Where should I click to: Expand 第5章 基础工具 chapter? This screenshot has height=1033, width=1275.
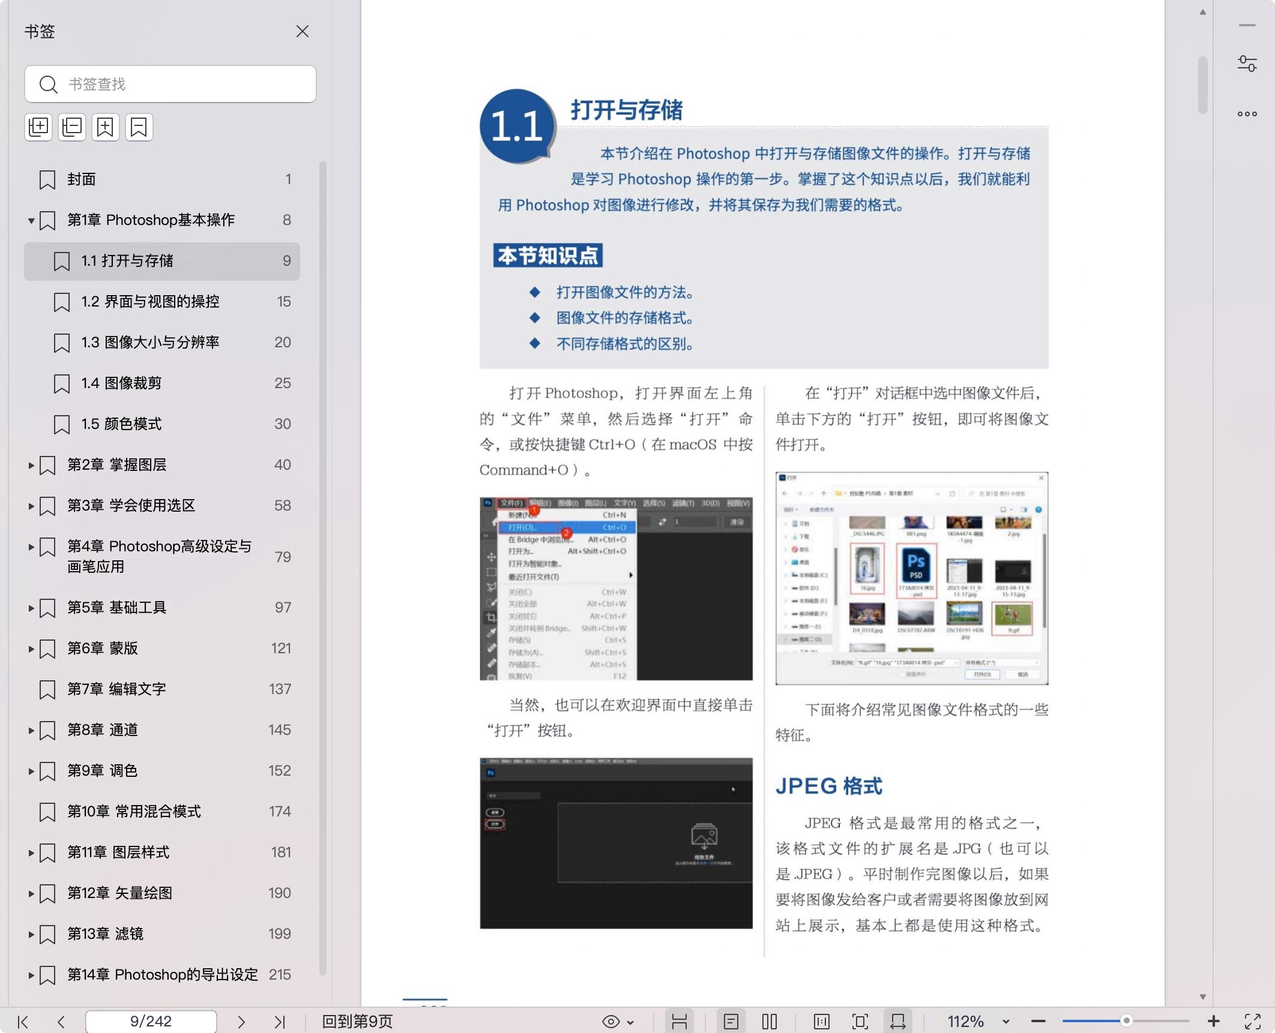pyautogui.click(x=31, y=608)
